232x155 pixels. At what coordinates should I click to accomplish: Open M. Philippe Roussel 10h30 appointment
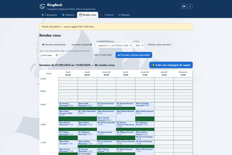(125, 133)
